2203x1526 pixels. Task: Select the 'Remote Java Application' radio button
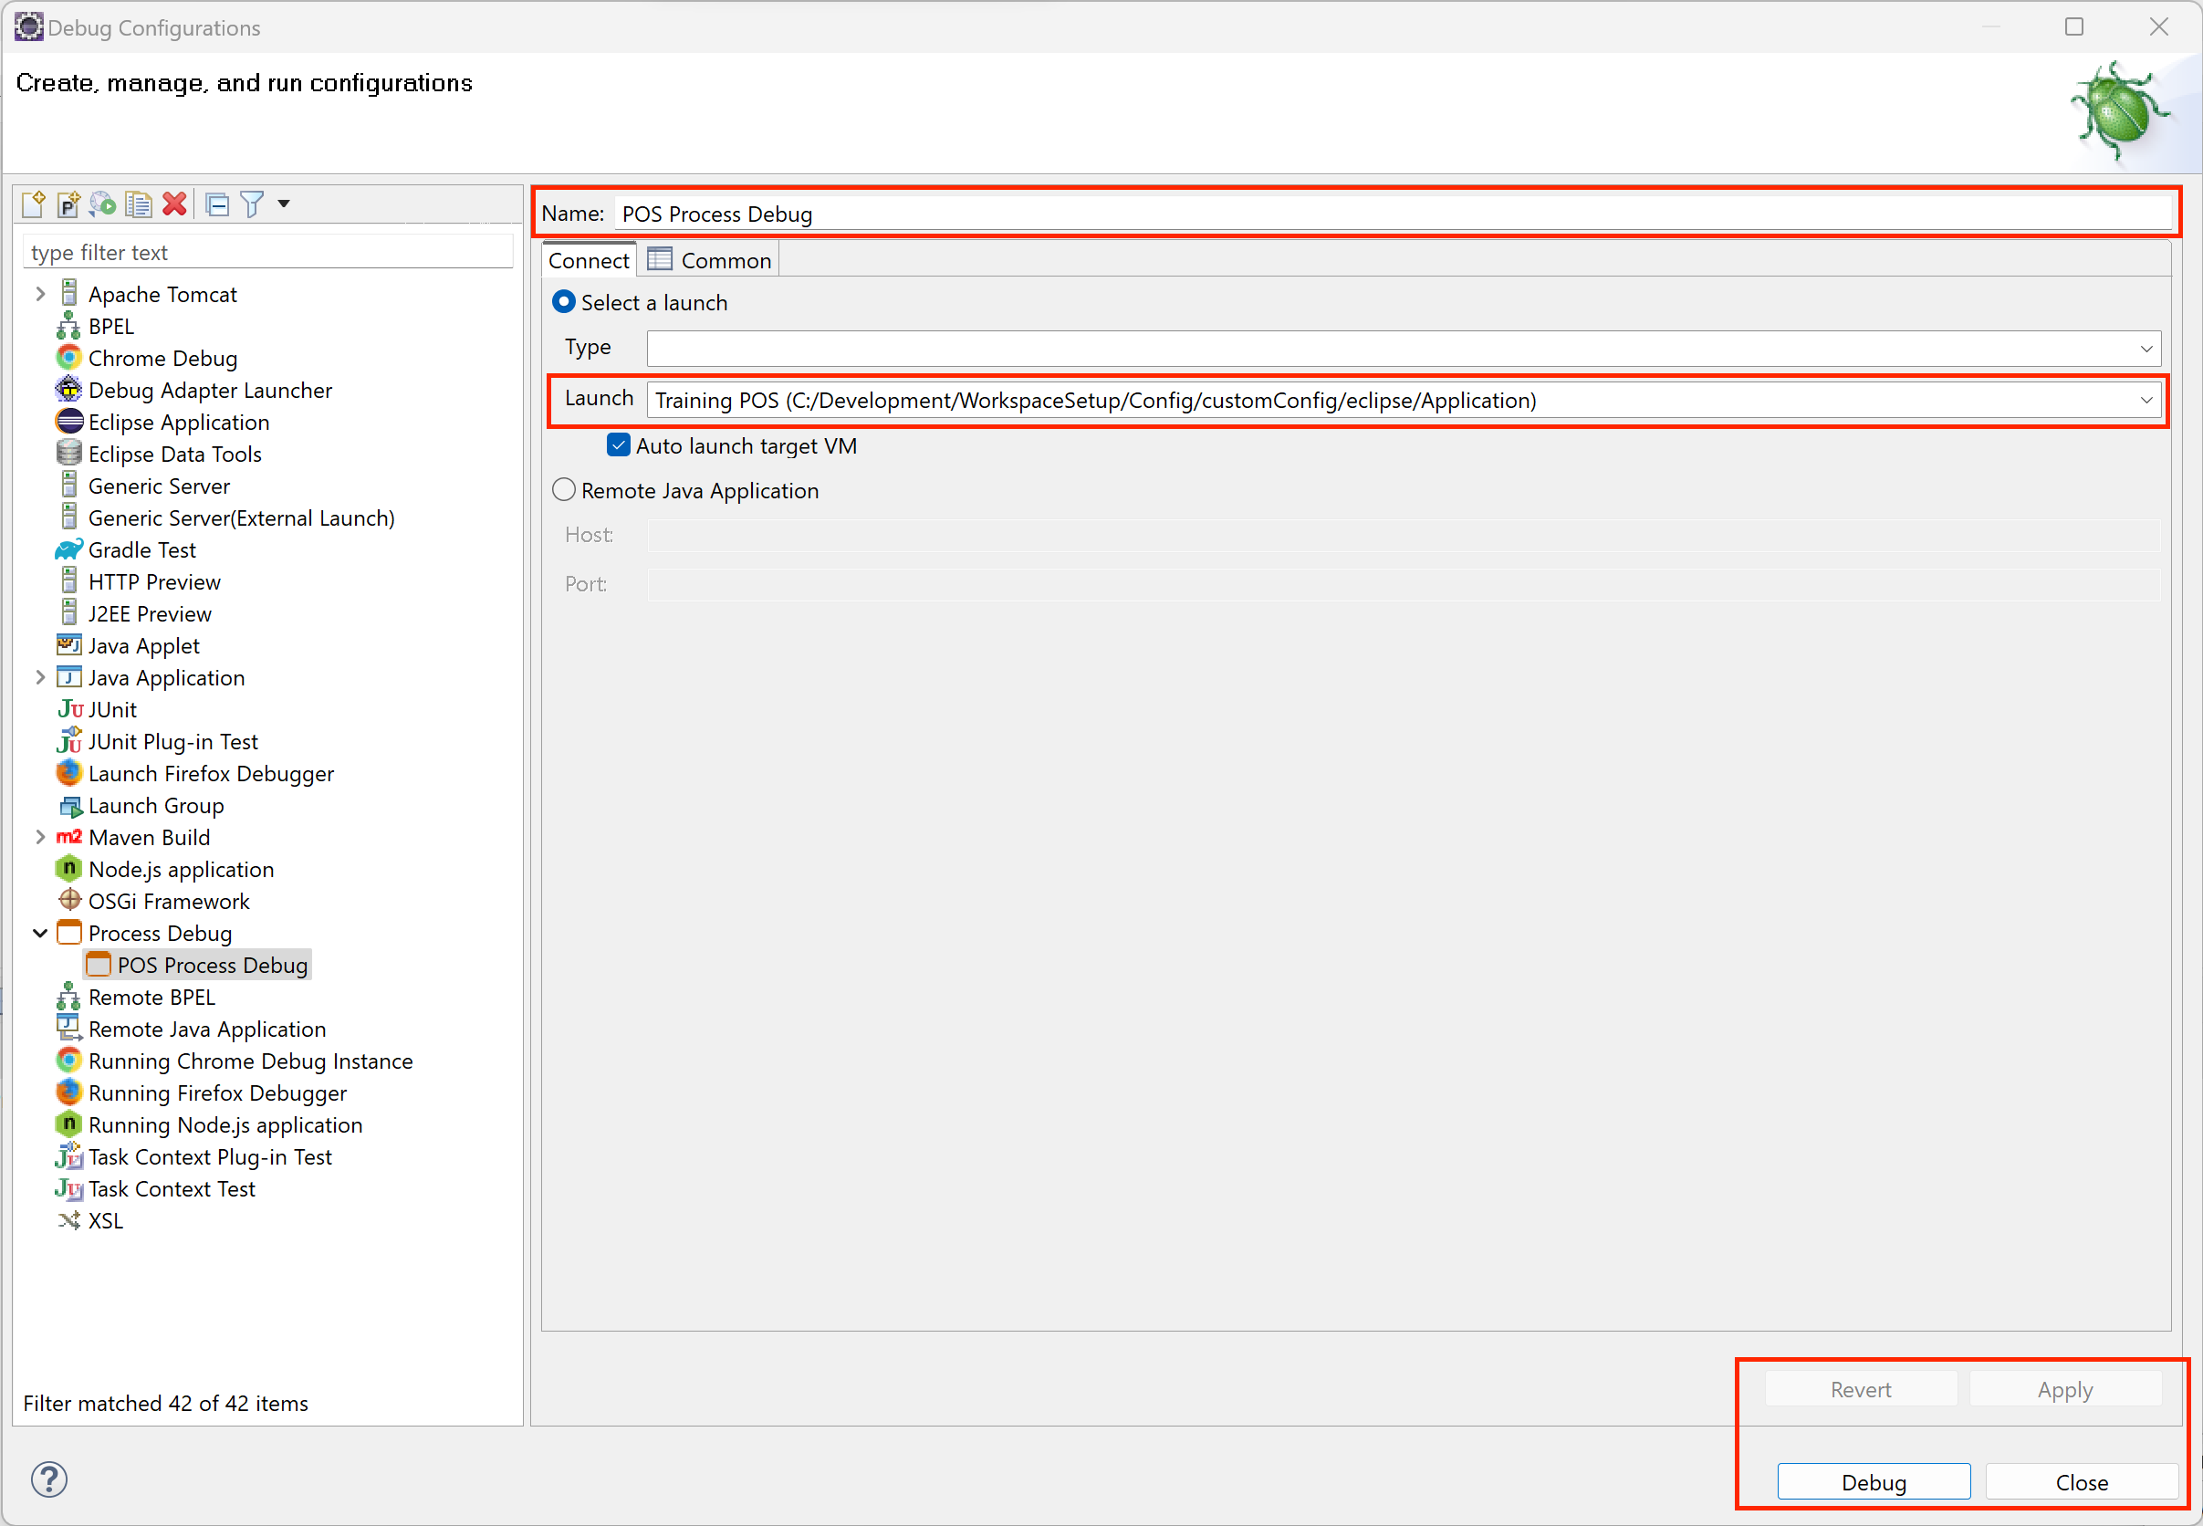point(566,491)
